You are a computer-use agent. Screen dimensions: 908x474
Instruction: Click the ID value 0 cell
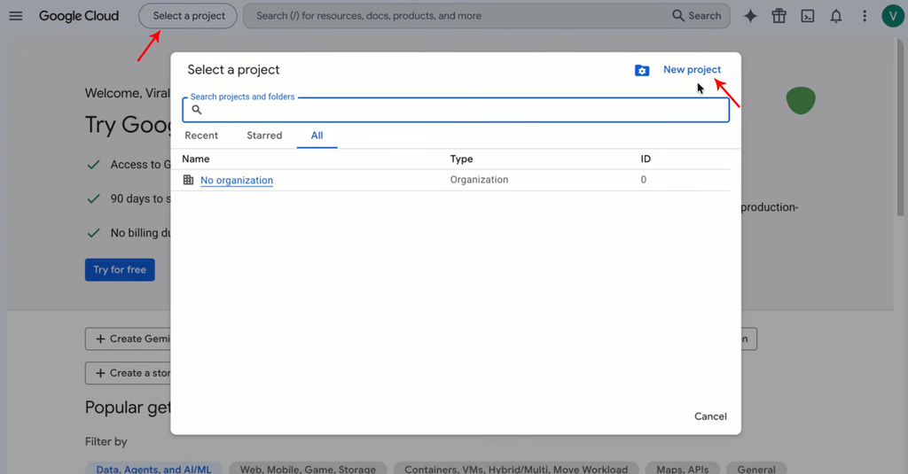(644, 180)
